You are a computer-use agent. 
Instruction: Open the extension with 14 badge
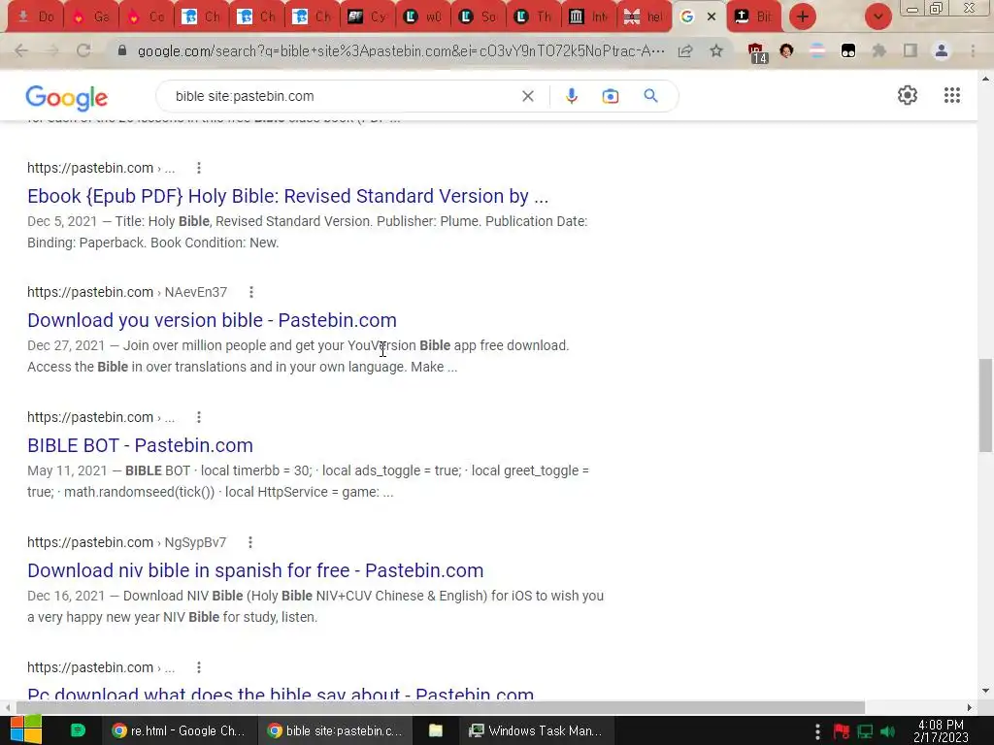click(x=756, y=52)
